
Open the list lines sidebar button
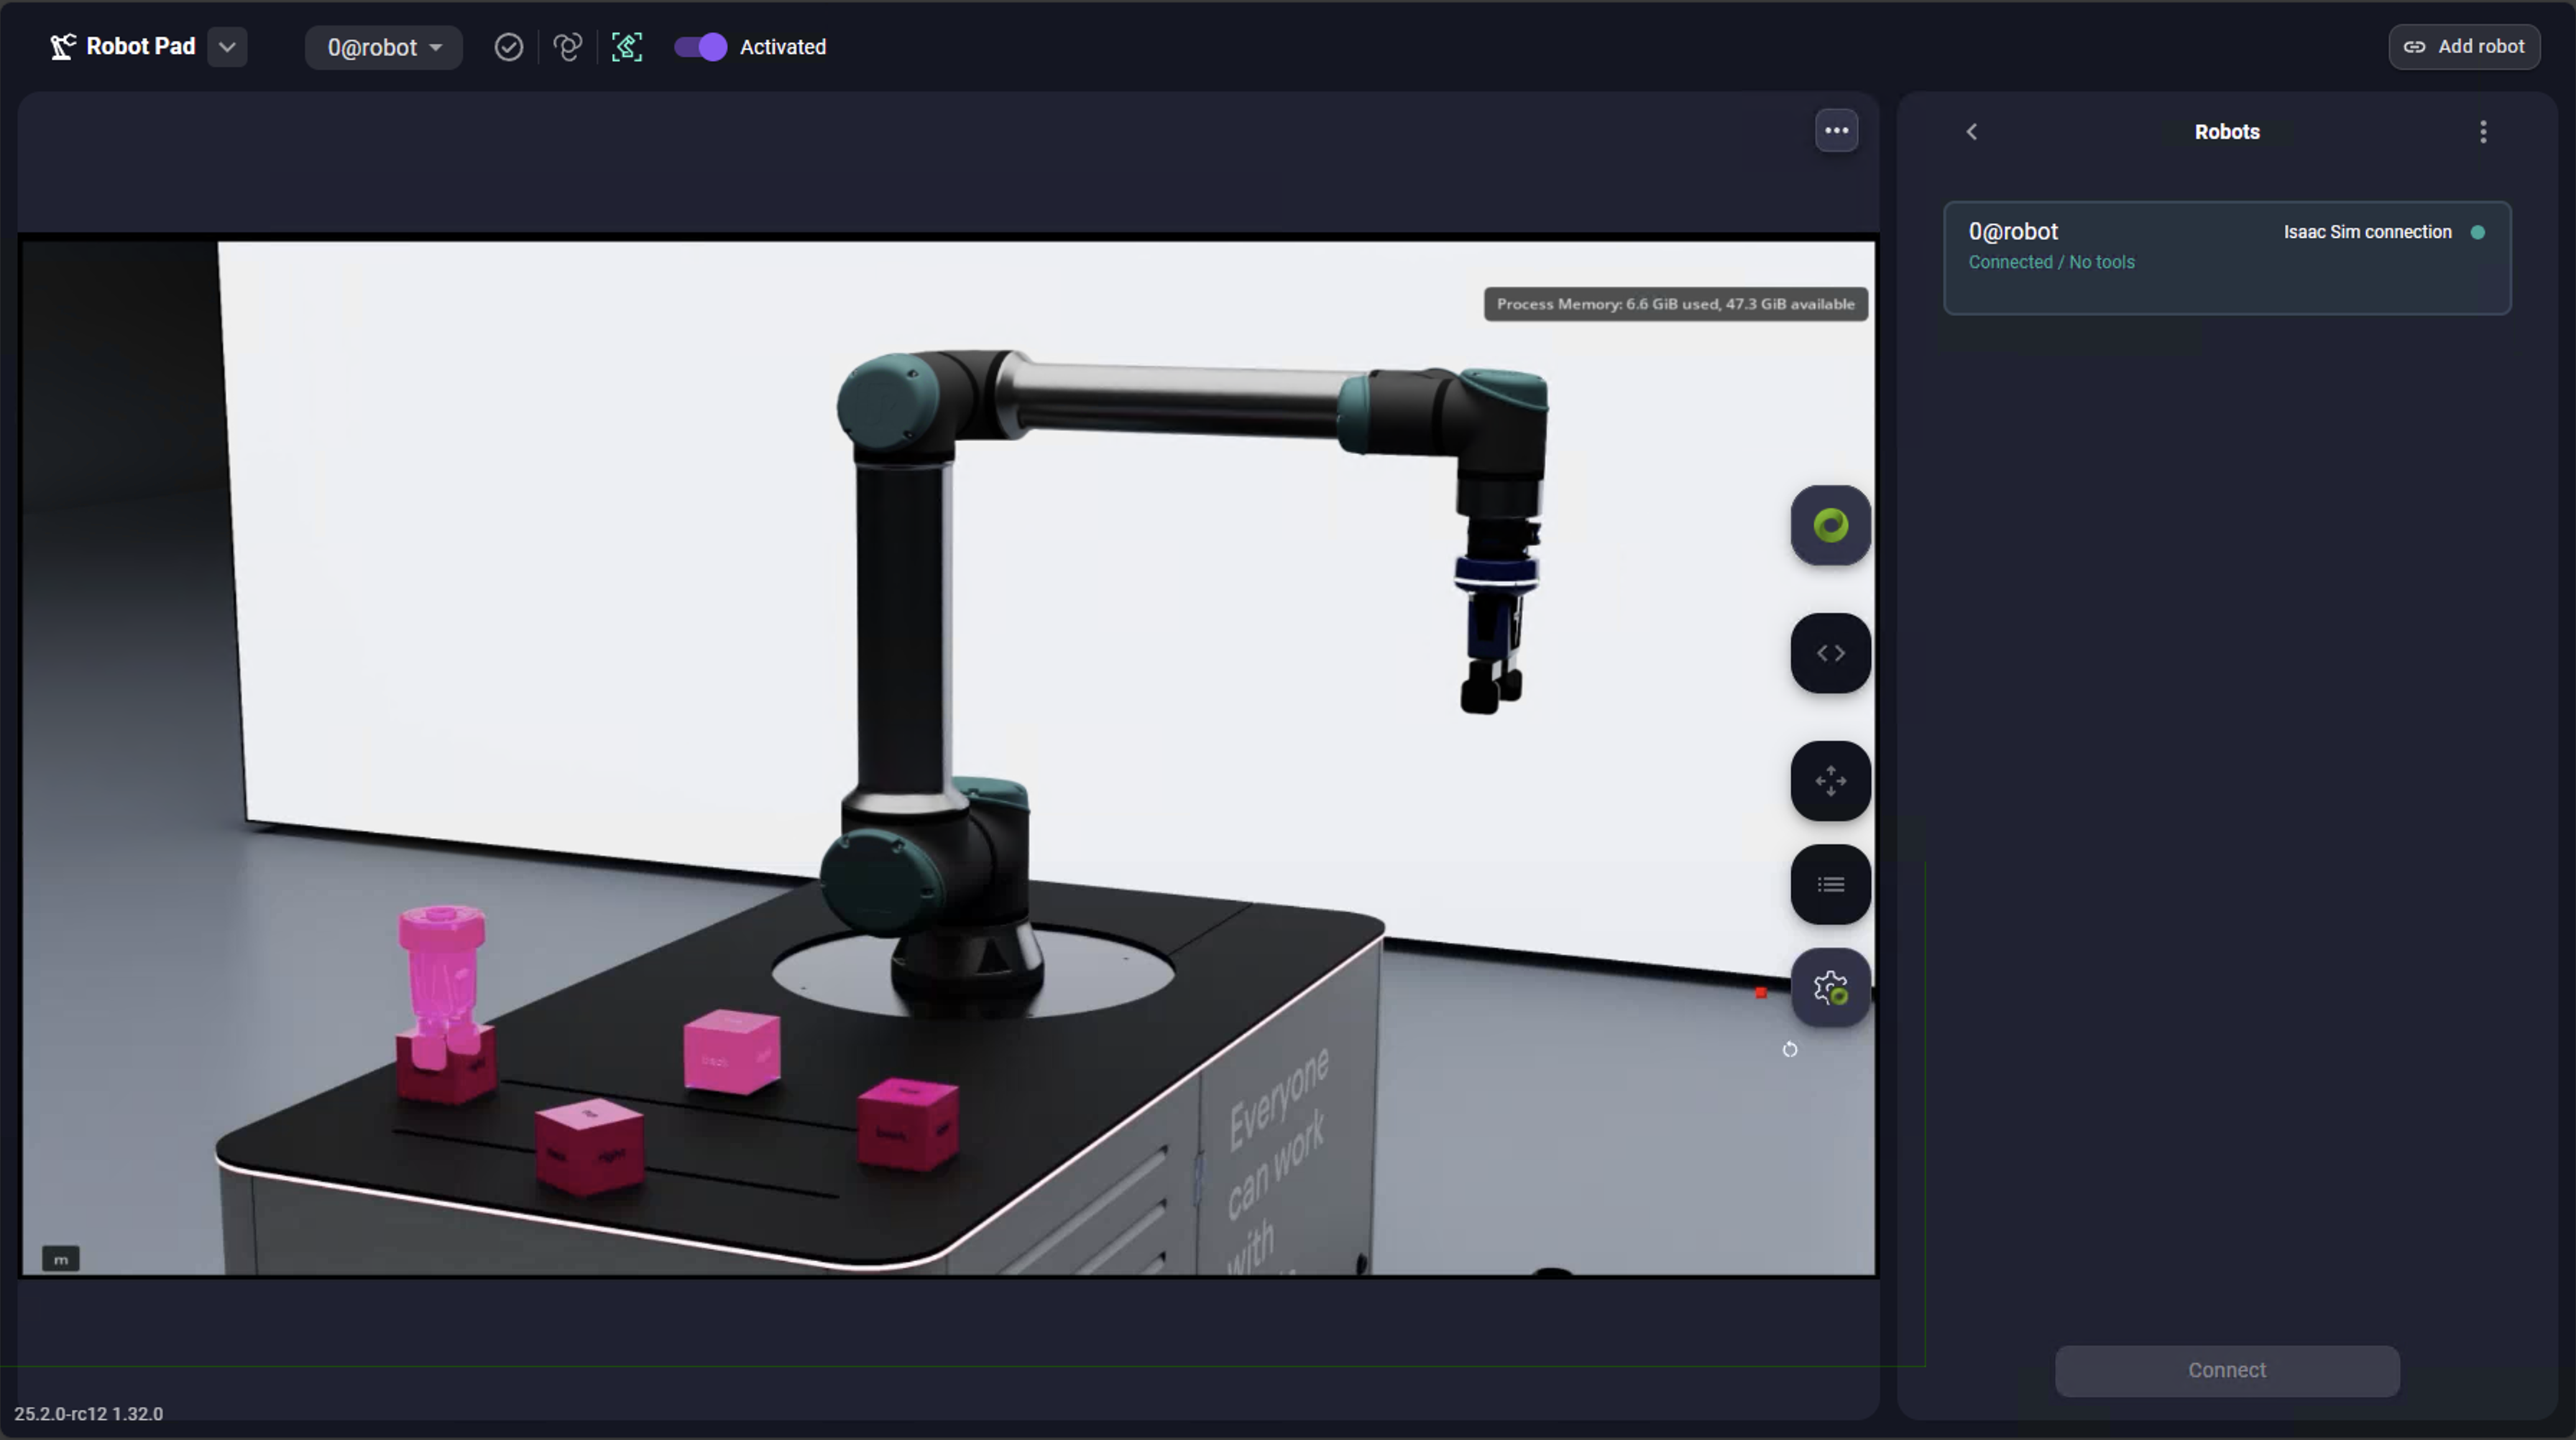coord(1830,885)
